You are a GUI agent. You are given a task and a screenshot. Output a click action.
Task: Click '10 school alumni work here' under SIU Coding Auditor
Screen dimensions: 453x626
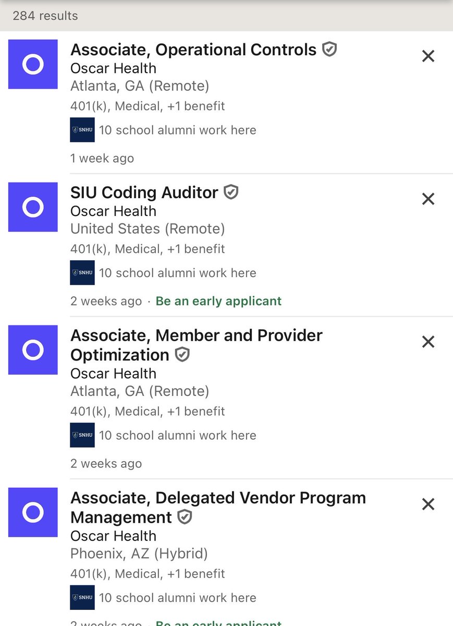tap(178, 273)
